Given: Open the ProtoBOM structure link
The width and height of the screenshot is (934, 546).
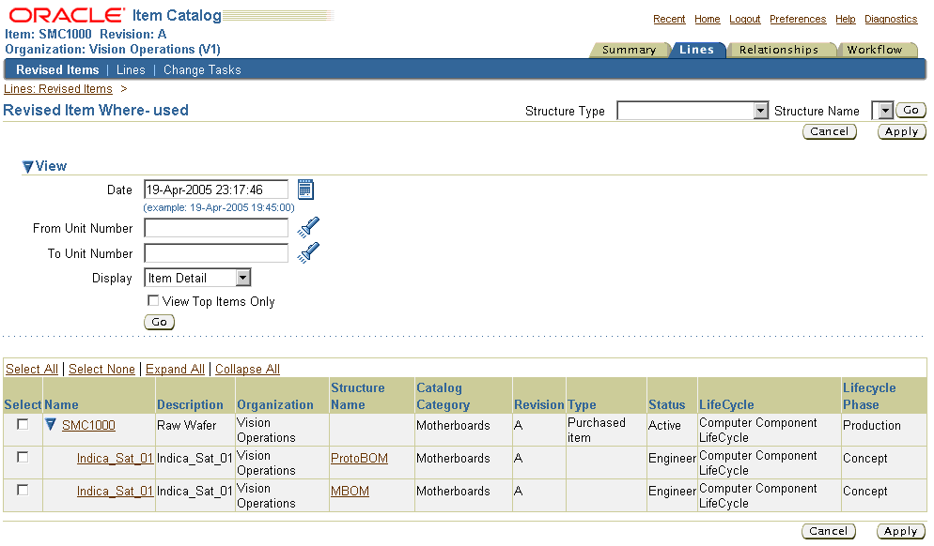Looking at the screenshot, I should point(359,458).
